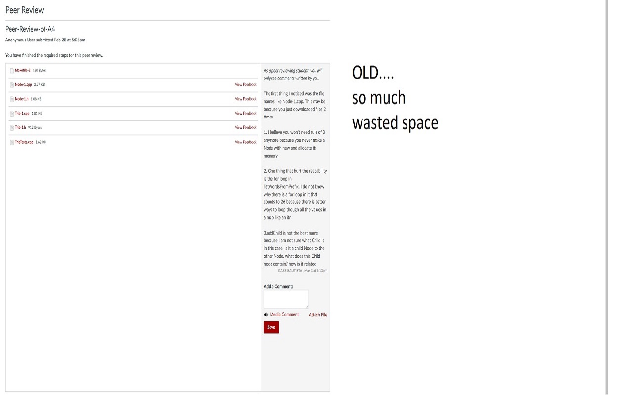
Task: Click the '1.08 KB' size of Node-1.h
Action: pos(36,99)
